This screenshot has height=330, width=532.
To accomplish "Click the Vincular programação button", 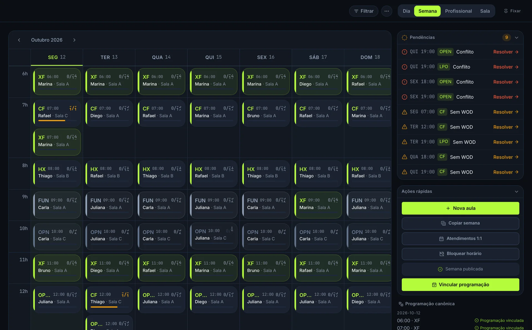I will pyautogui.click(x=460, y=285).
